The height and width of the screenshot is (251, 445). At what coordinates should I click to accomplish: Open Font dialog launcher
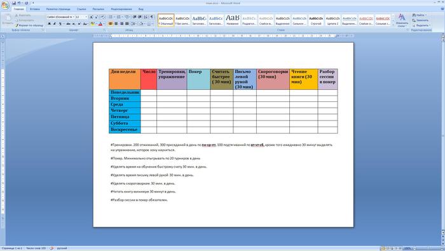[104, 30]
